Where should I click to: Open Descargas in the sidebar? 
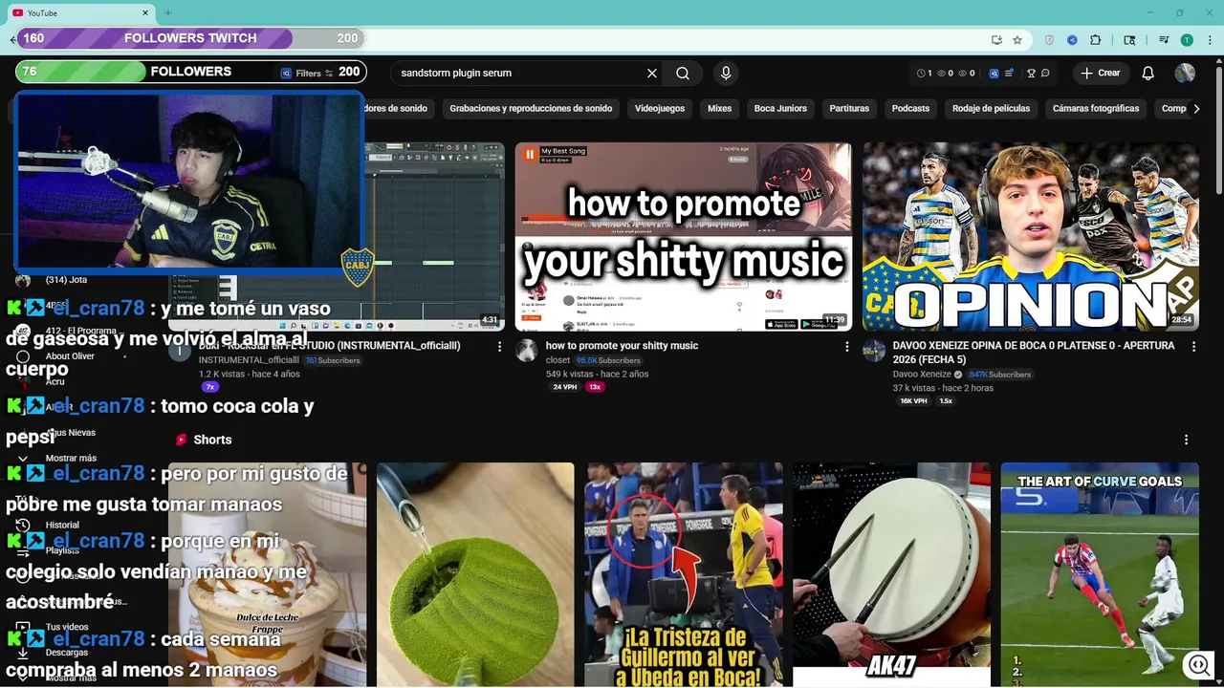pos(67,653)
